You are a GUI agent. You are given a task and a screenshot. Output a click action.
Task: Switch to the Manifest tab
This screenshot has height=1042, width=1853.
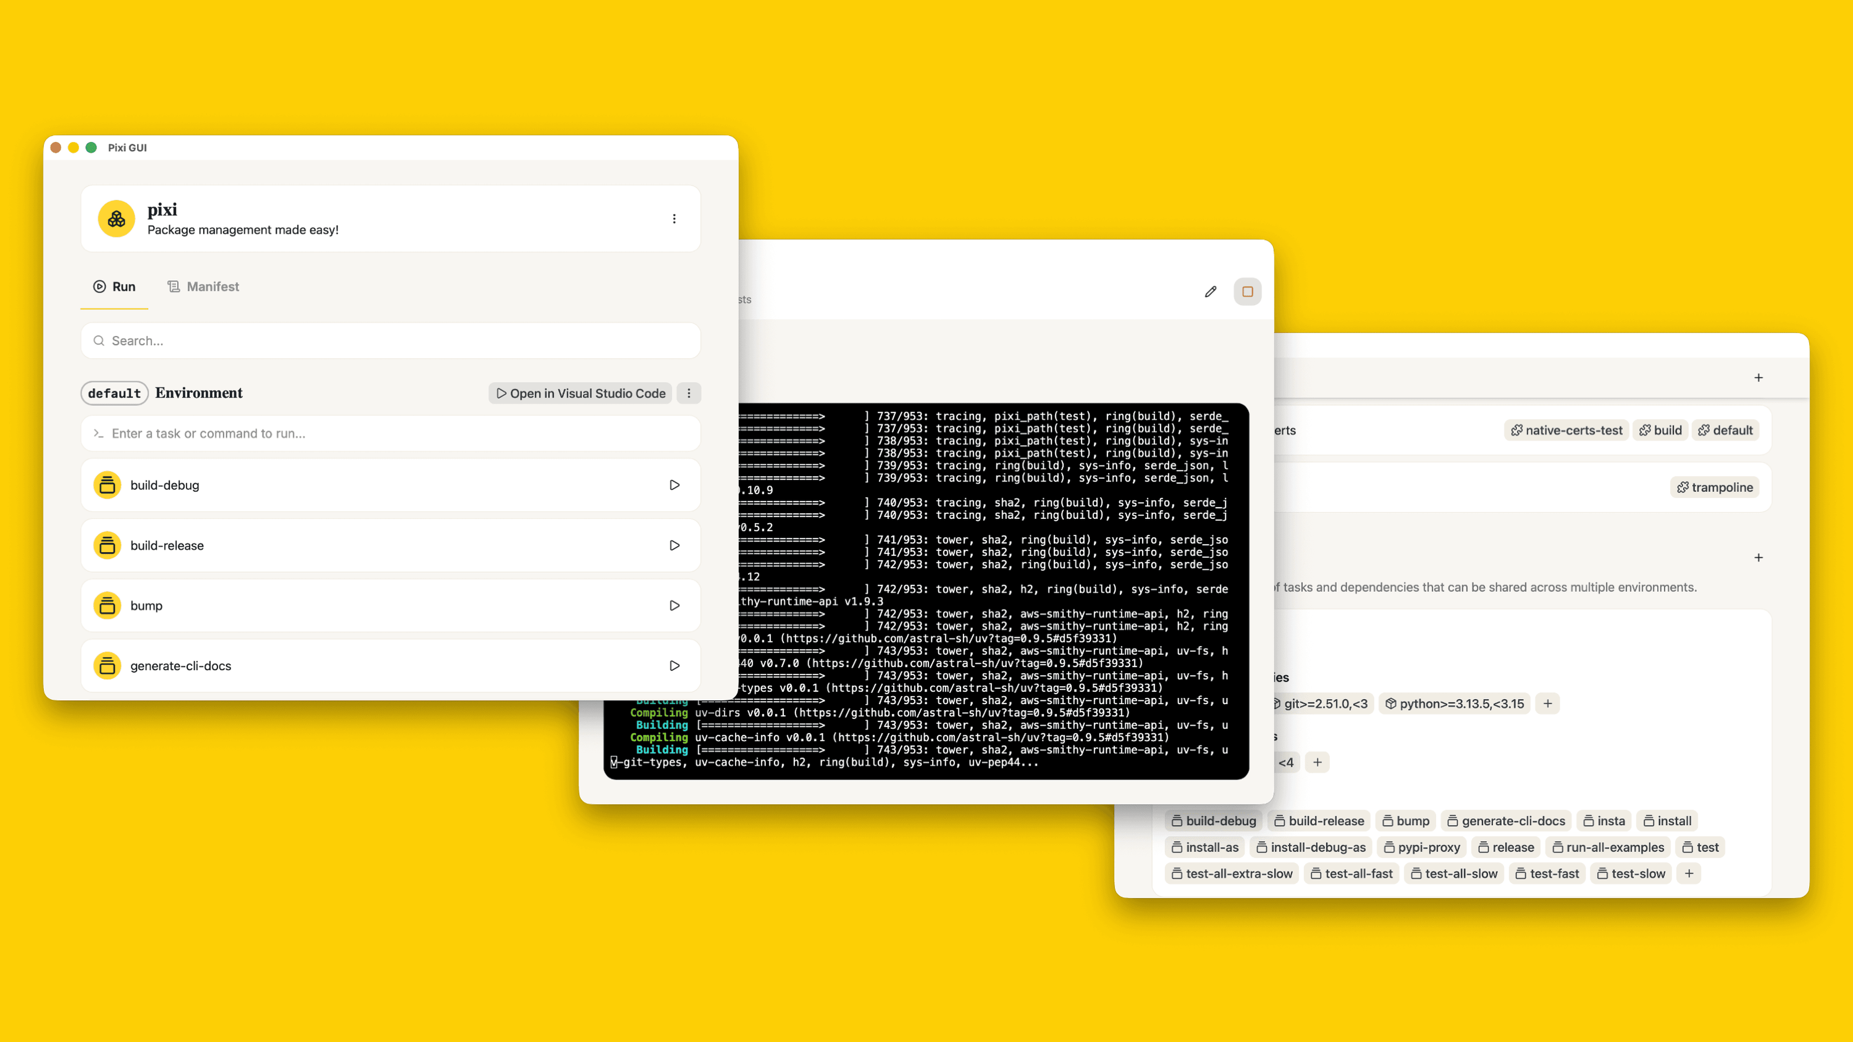203,286
